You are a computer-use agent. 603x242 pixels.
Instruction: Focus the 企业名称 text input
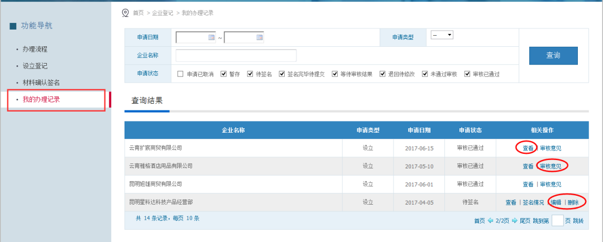point(236,55)
